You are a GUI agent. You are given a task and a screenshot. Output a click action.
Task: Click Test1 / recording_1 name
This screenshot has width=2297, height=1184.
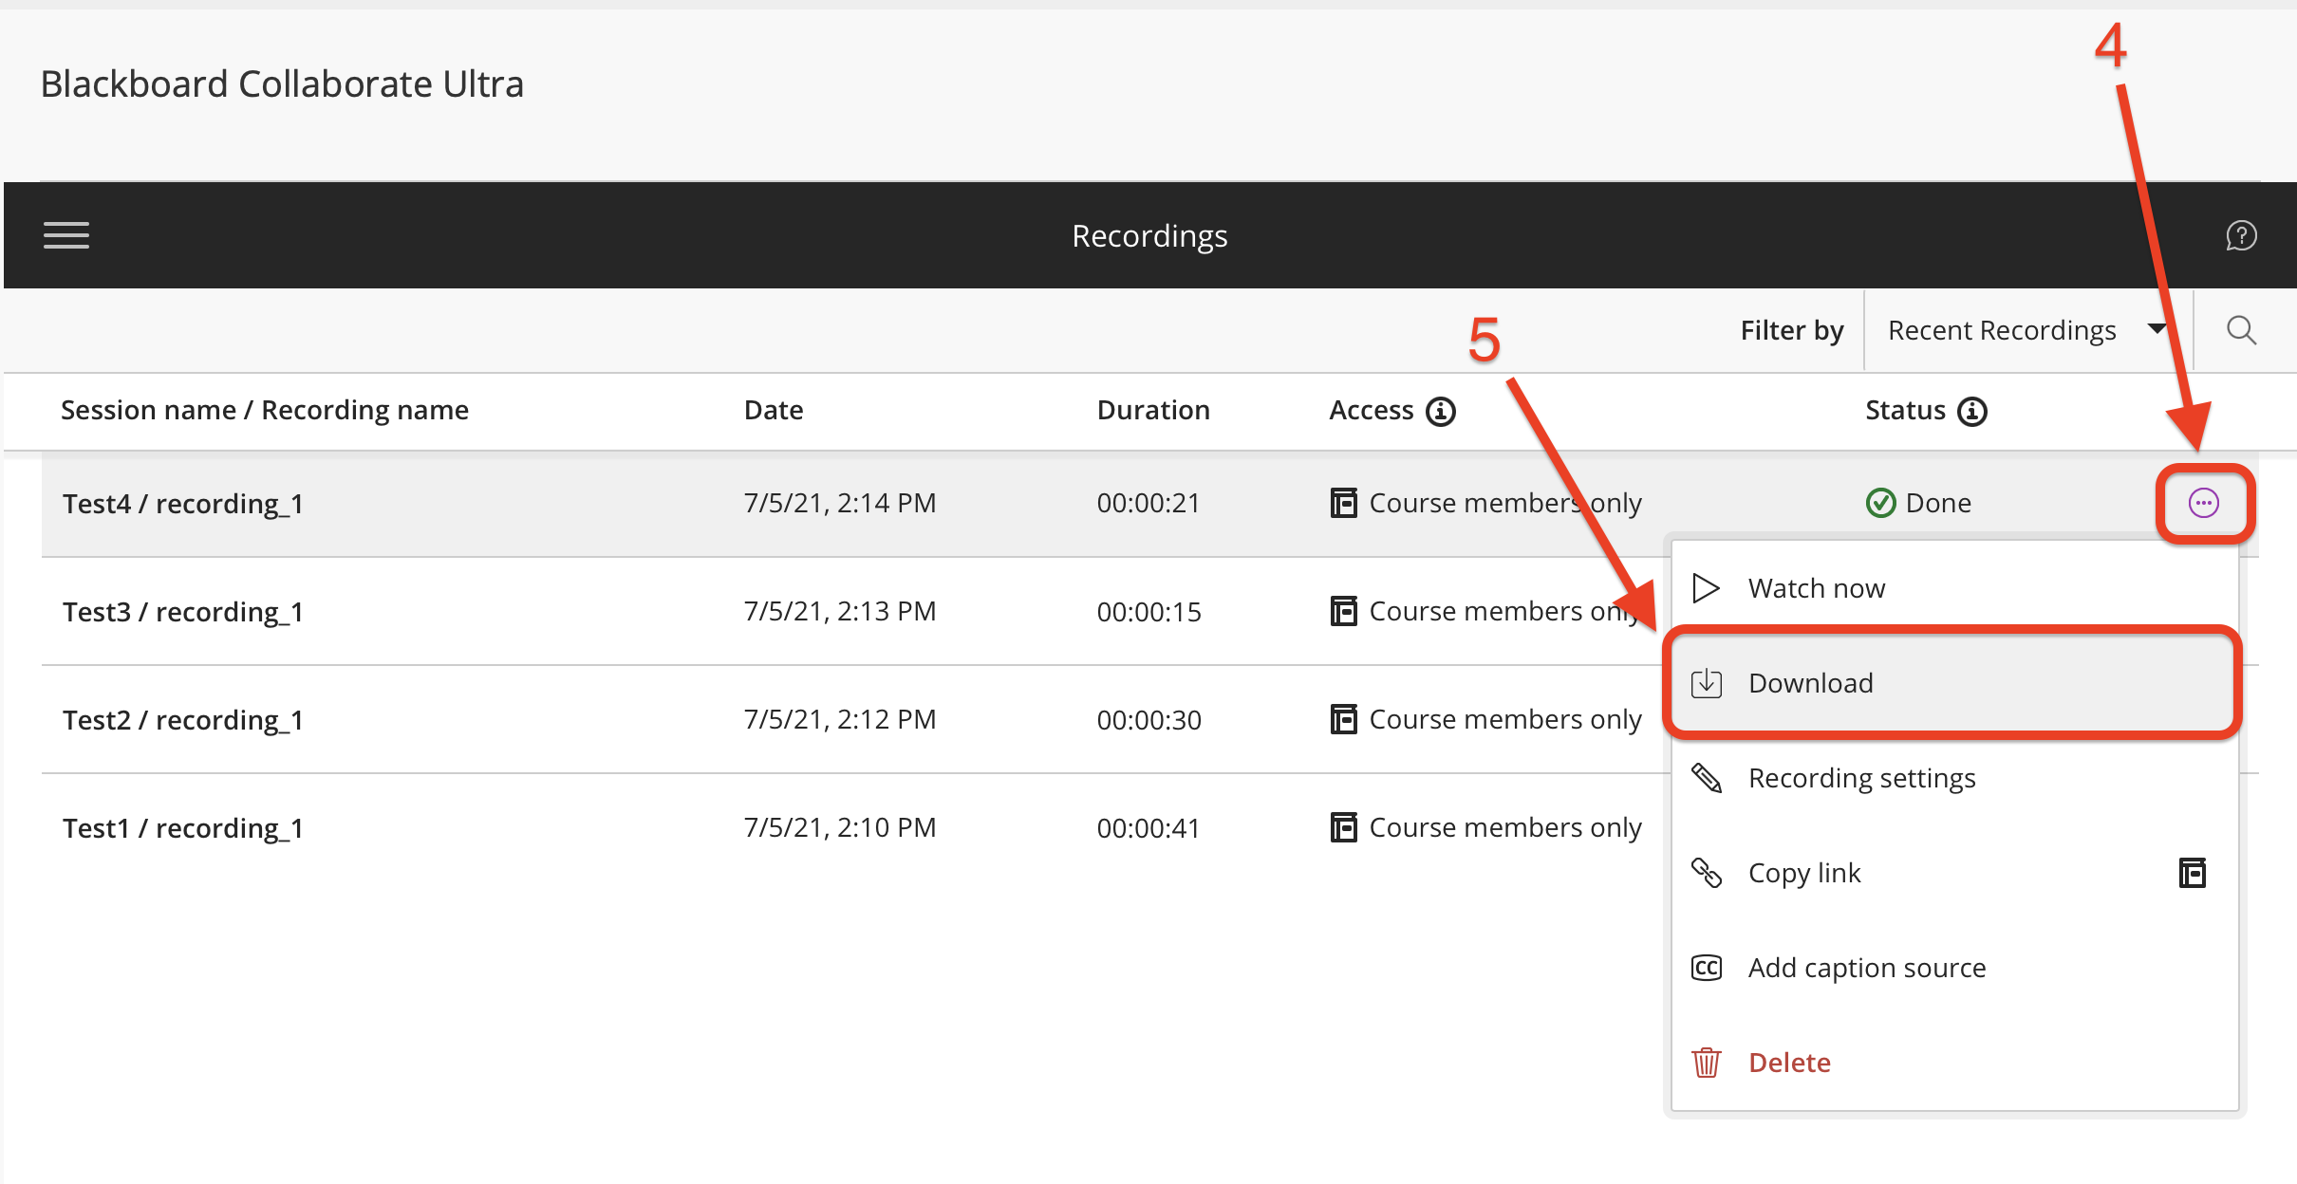tap(183, 828)
